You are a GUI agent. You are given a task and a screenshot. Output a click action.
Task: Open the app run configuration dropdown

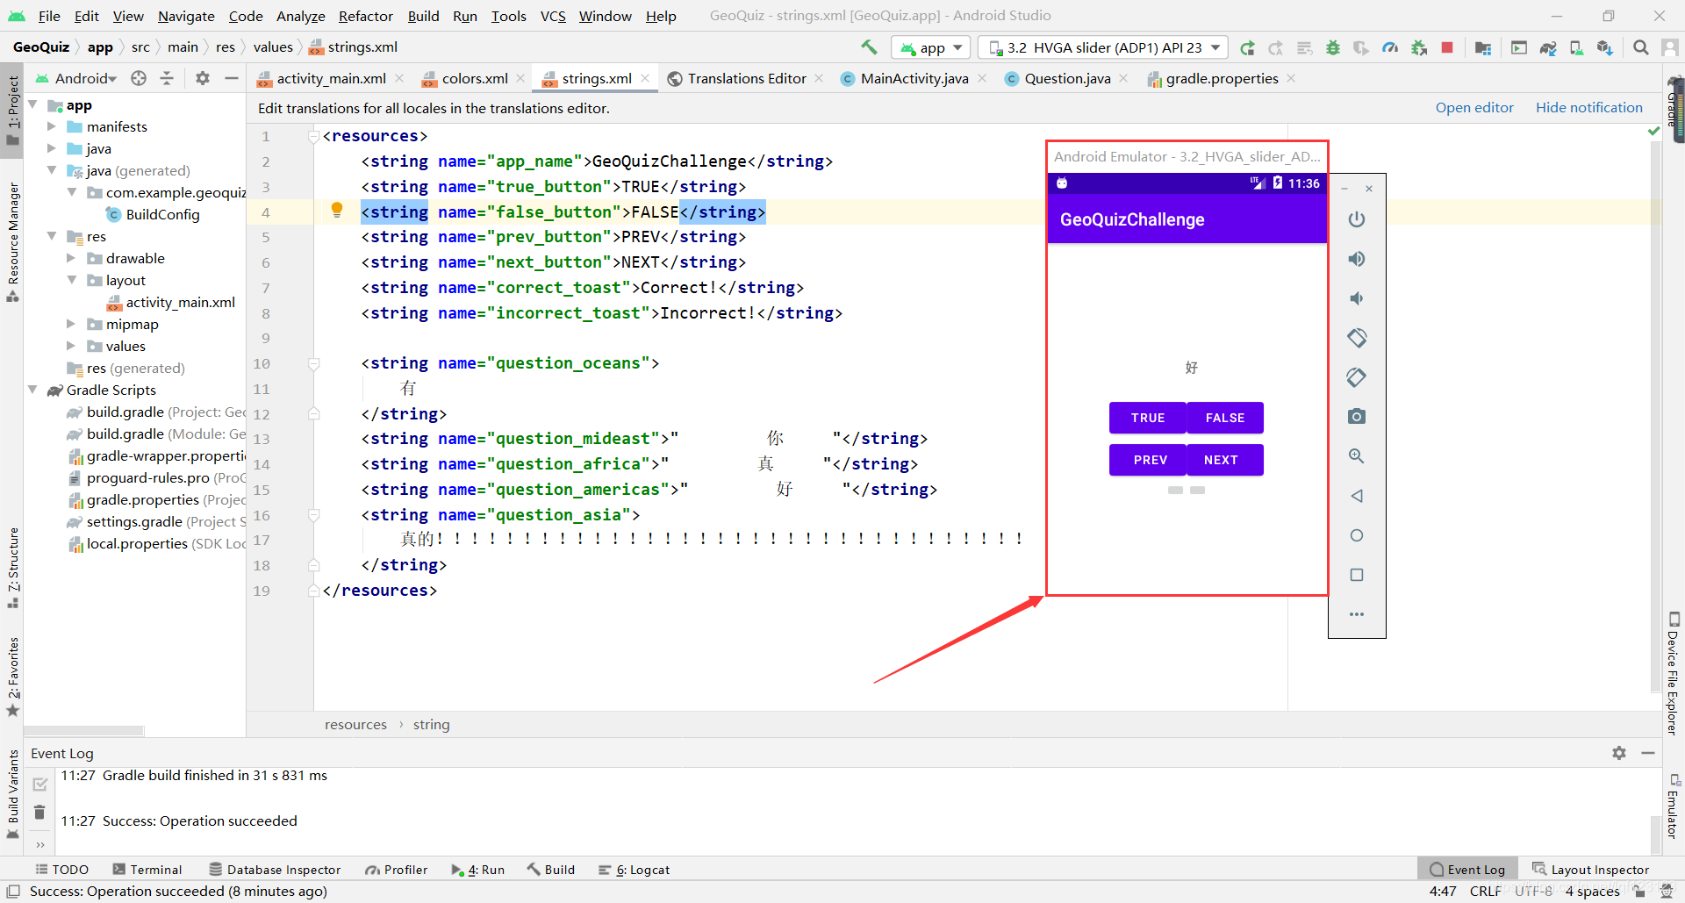[931, 47]
